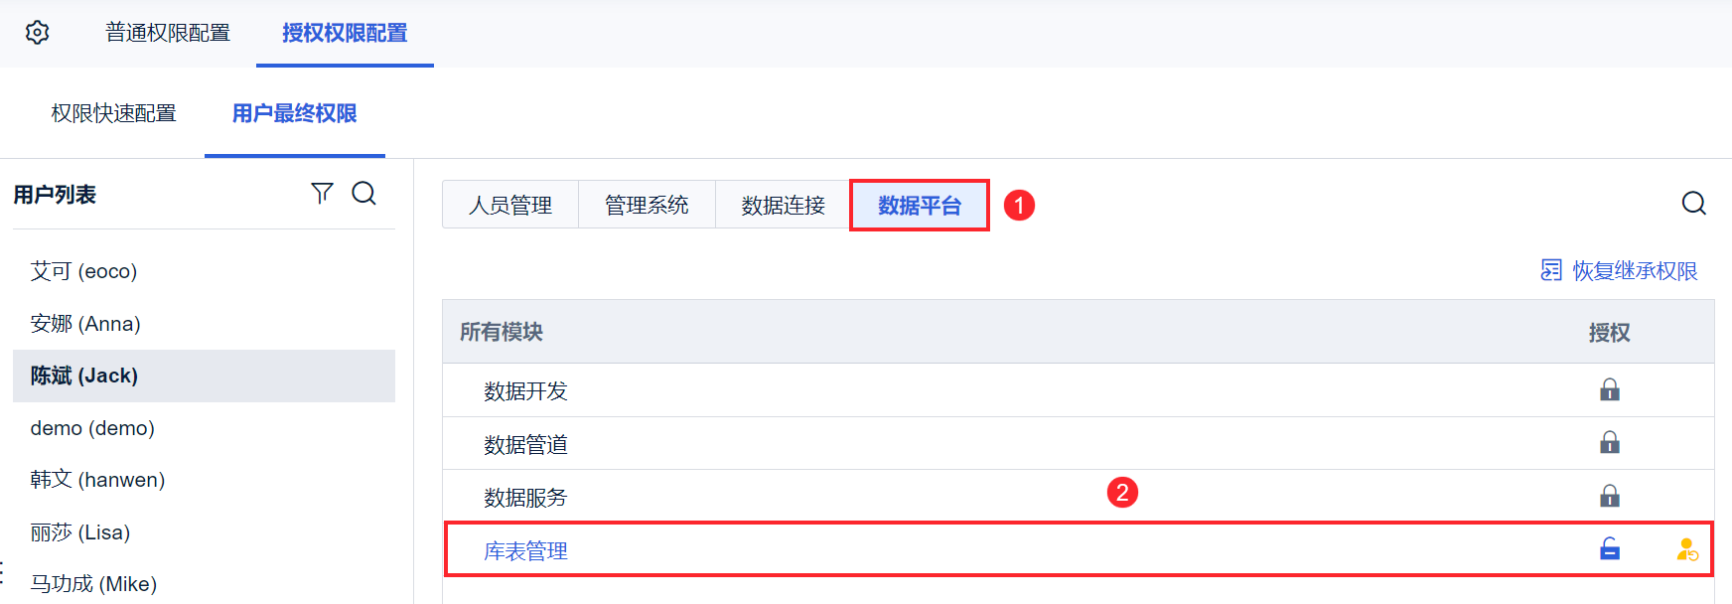Choose user 丽莎 (Lisa) from user list

click(80, 532)
